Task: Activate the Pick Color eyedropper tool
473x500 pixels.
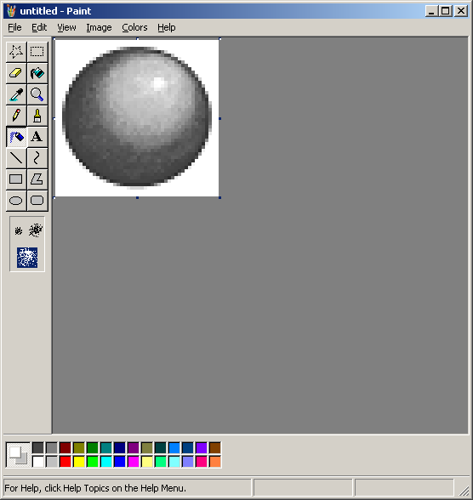Action: coord(16,94)
